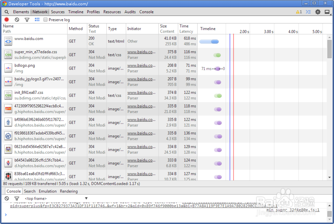Open the Search drawer tab
This screenshot has height=224, width=334.
(x=30, y=191)
